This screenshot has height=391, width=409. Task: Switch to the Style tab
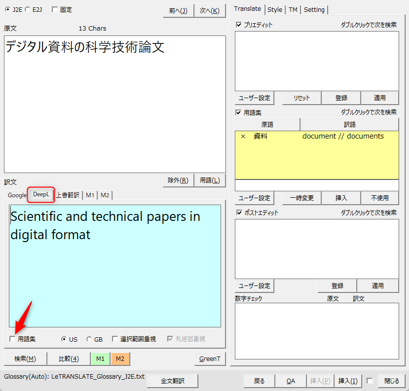pos(275,9)
